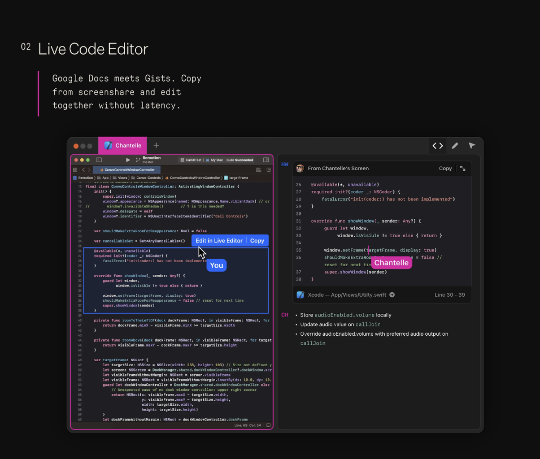Screen dimensions: 540x459
Task: Go back with the Xcode left arrow
Action: (x=83, y=170)
